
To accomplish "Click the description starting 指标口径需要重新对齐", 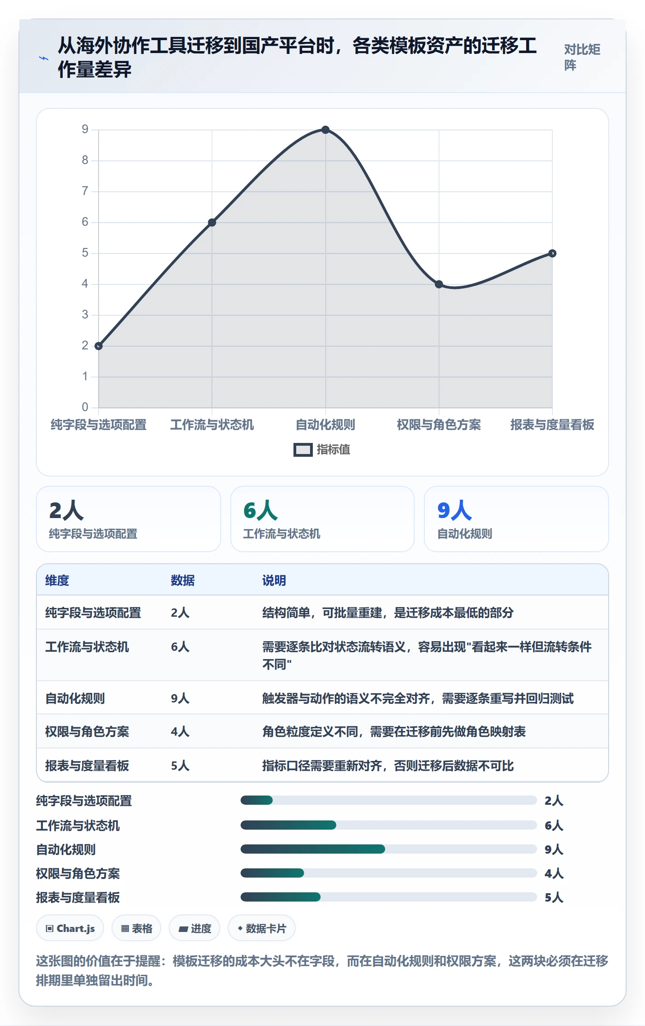I will coord(388,766).
